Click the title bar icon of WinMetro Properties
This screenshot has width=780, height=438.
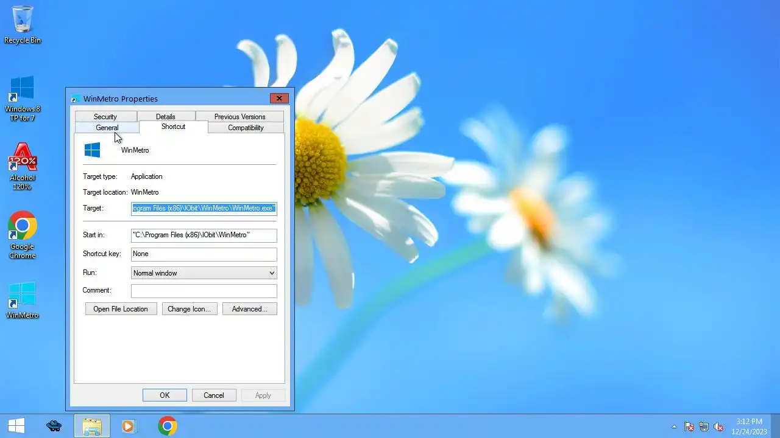pyautogui.click(x=75, y=99)
